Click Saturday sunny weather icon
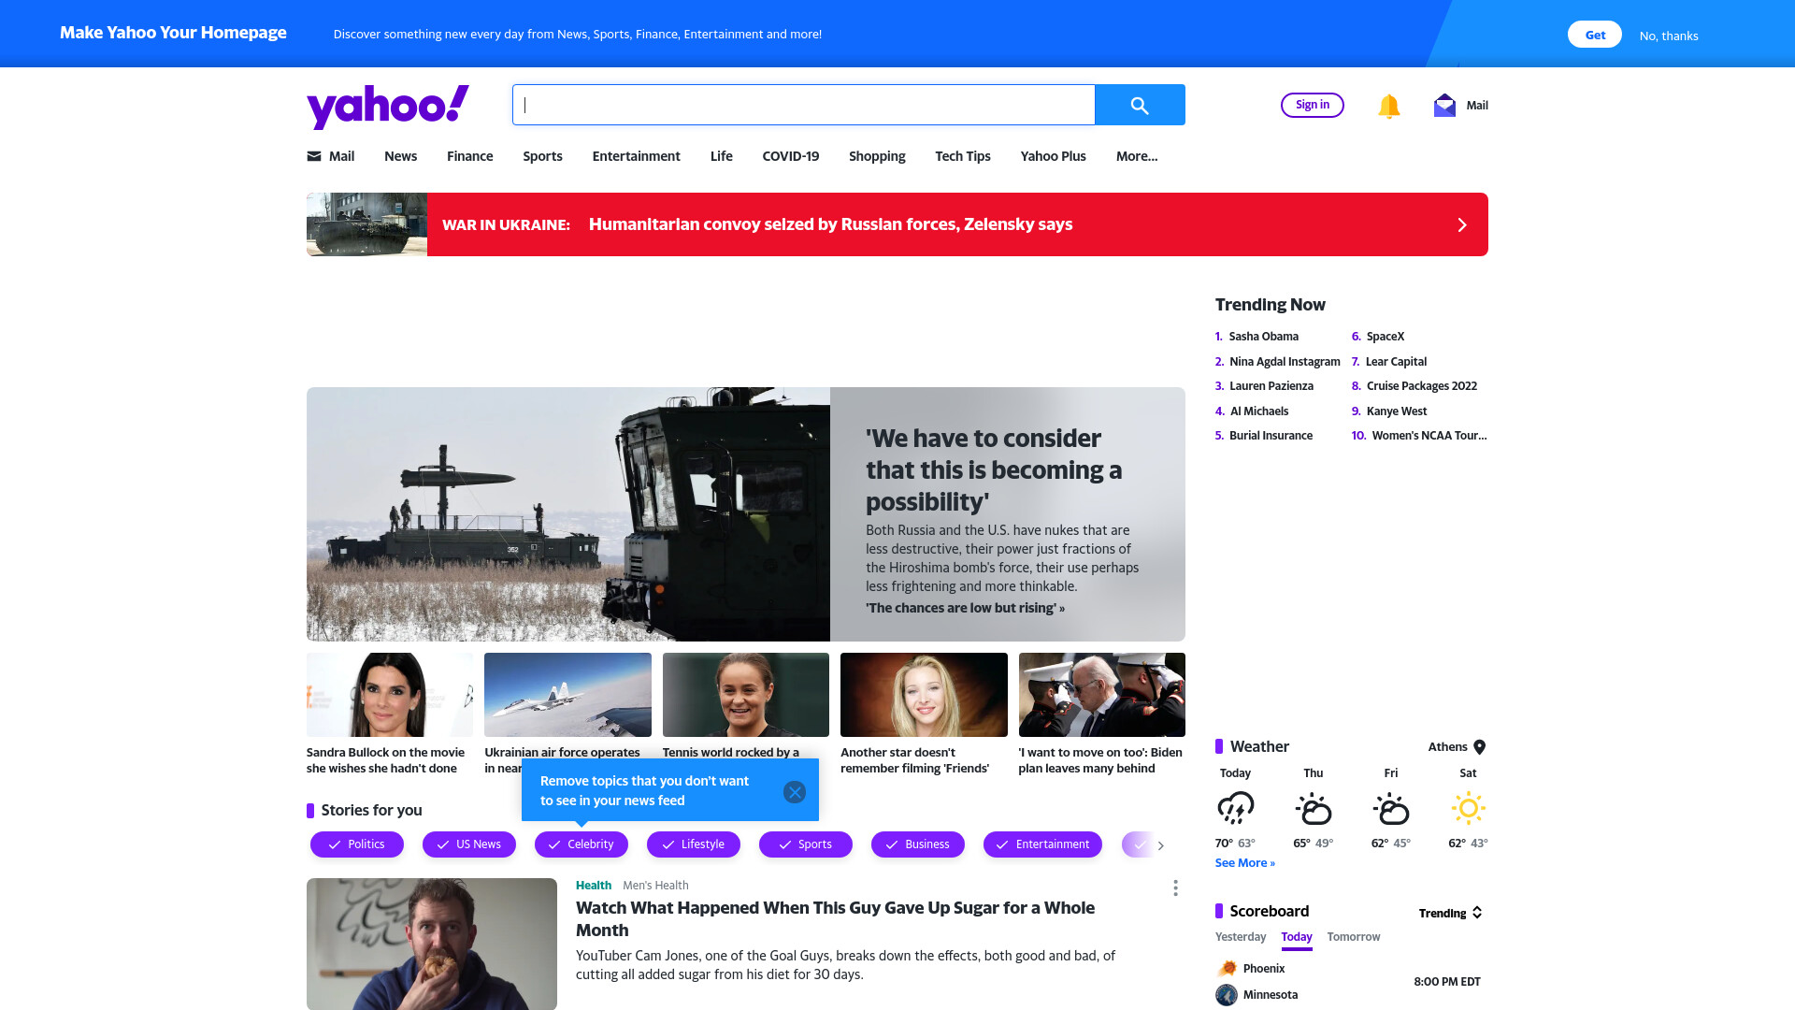 1468,808
